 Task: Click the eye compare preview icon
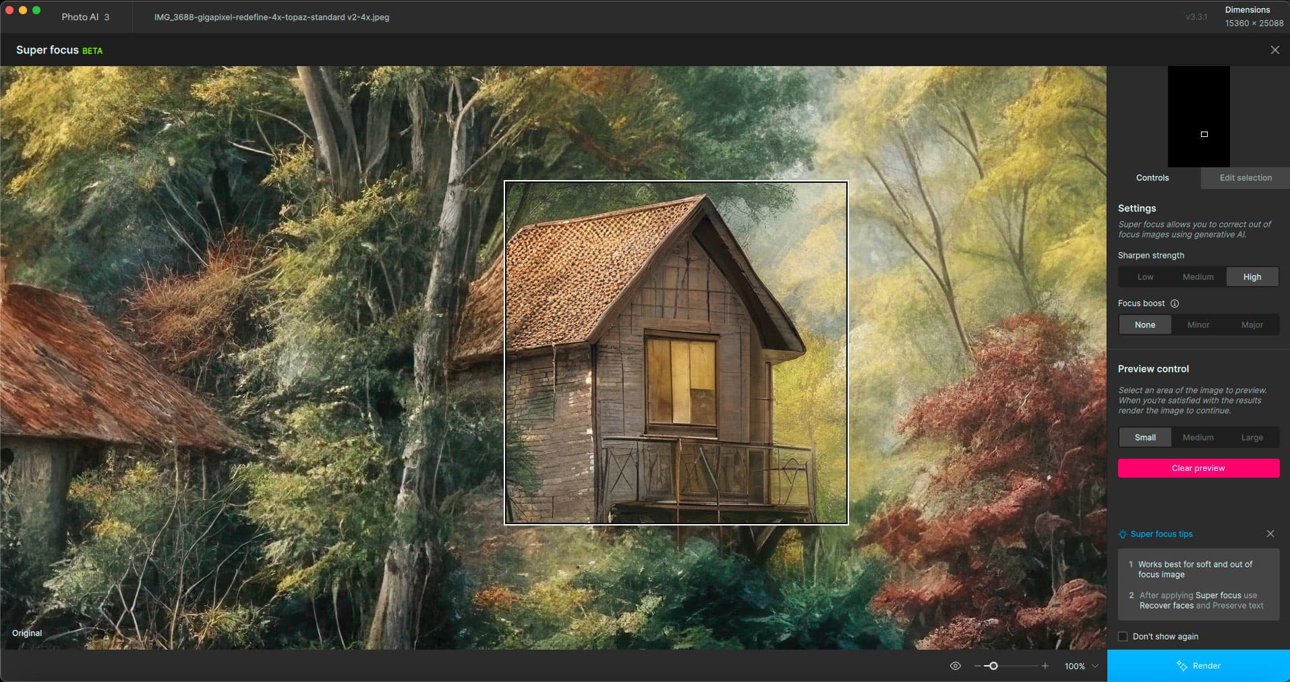955,666
